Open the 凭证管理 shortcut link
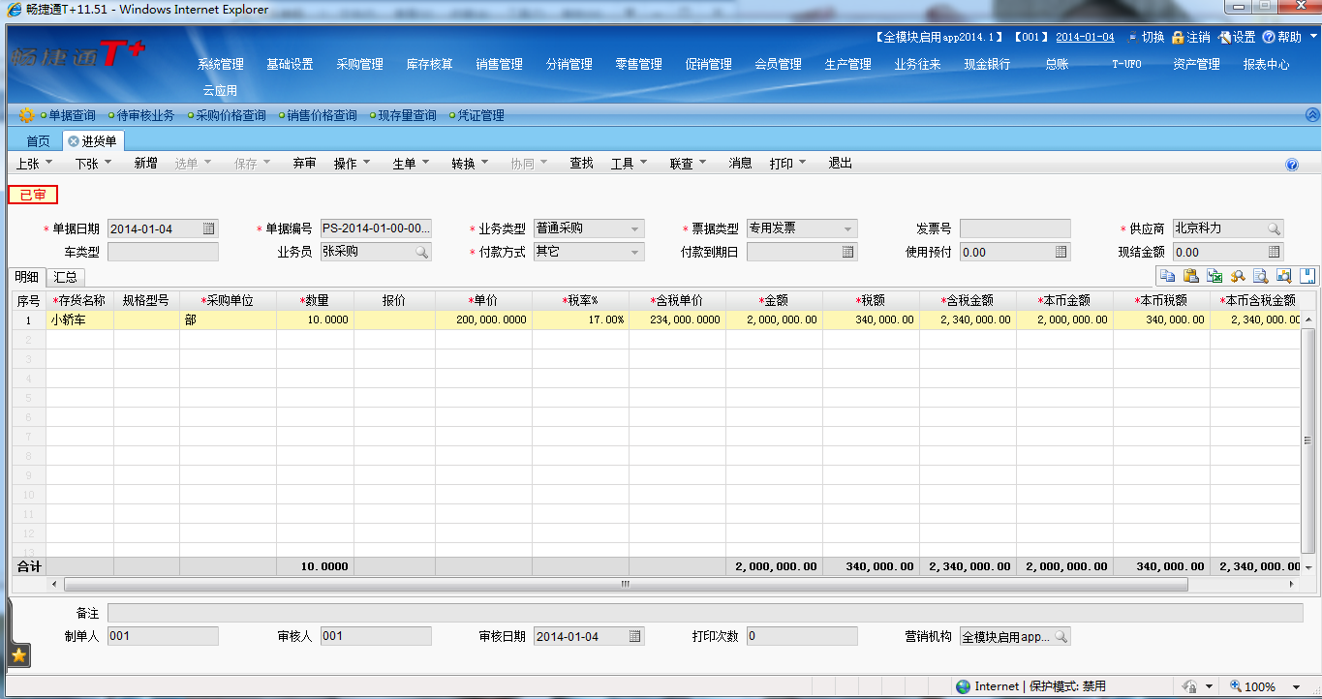1322x699 pixels. [x=480, y=115]
